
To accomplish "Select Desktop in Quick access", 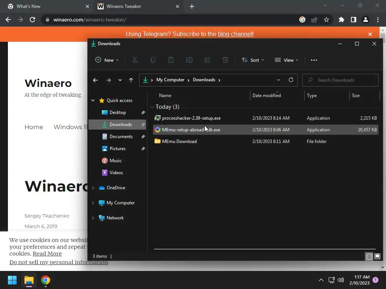I will click(x=118, y=113).
